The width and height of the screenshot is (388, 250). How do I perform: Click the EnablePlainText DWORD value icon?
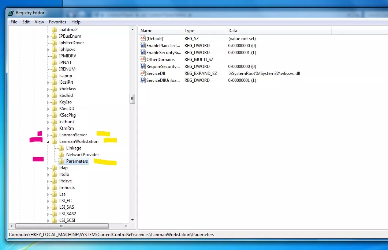pyautogui.click(x=142, y=45)
